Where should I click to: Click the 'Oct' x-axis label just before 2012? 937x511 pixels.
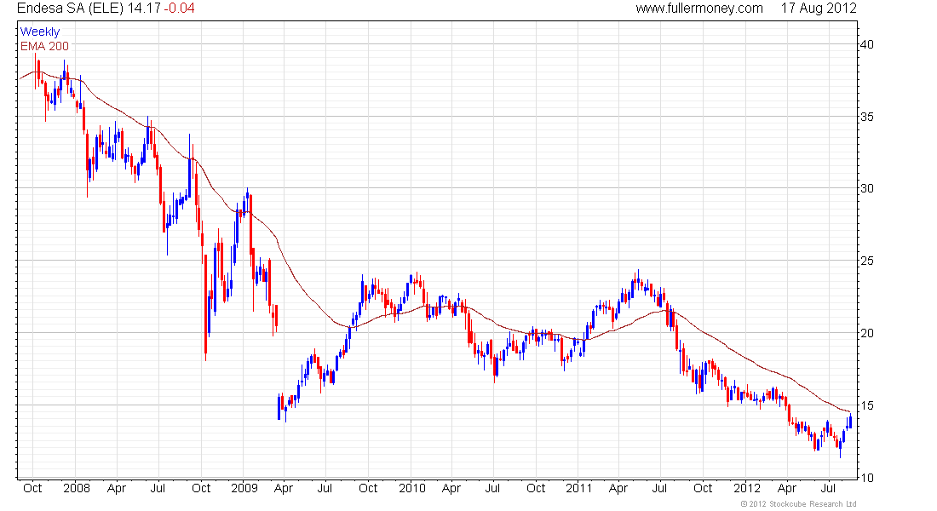[x=703, y=488]
